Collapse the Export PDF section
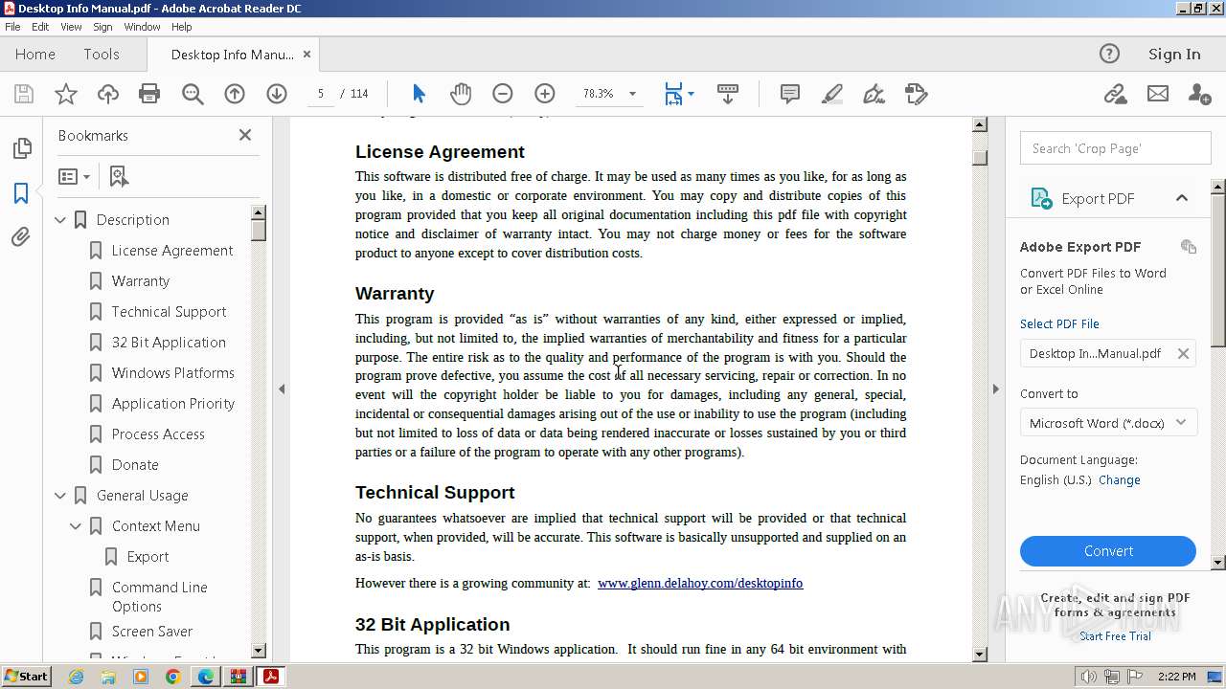 [1182, 198]
